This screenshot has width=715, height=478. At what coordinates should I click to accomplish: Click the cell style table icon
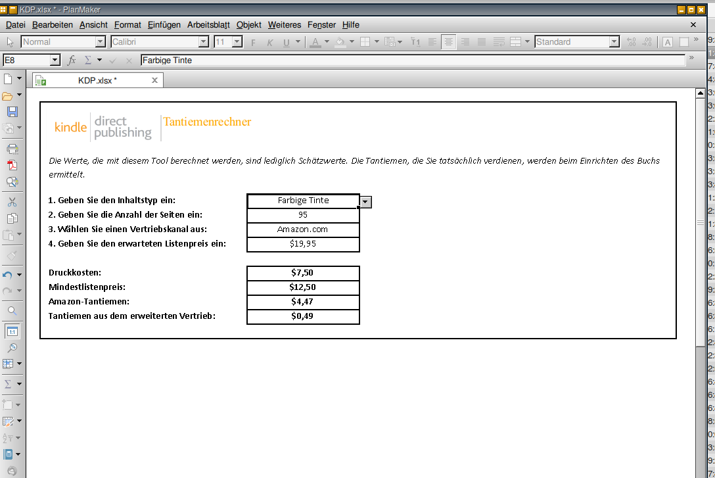pyautogui.click(x=390, y=43)
